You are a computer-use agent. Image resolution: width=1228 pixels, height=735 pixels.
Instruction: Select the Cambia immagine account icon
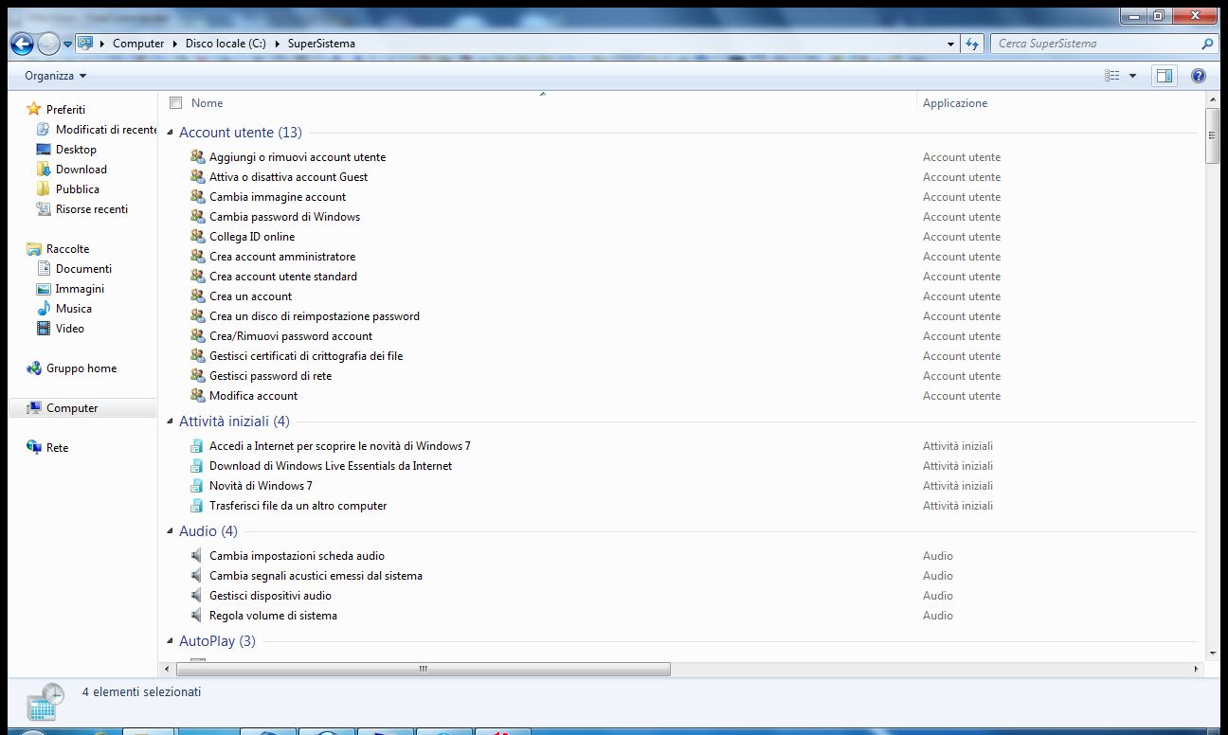(197, 197)
